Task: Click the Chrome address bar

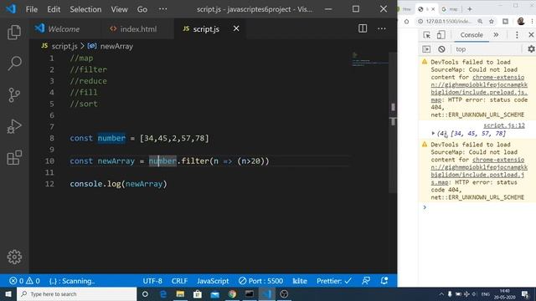Action: pyautogui.click(x=449, y=22)
